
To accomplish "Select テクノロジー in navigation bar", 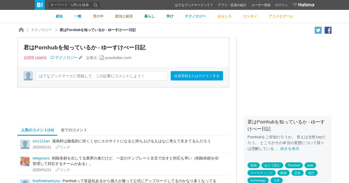I will (195, 16).
